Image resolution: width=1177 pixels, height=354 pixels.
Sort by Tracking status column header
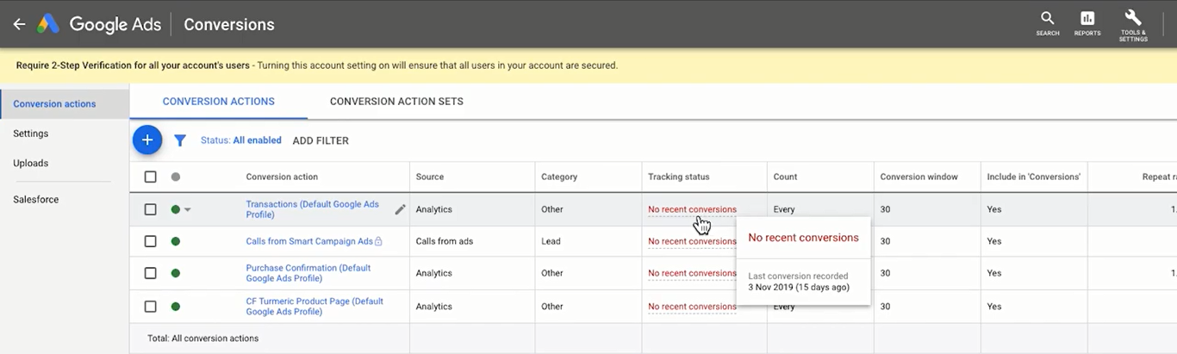pos(679,177)
